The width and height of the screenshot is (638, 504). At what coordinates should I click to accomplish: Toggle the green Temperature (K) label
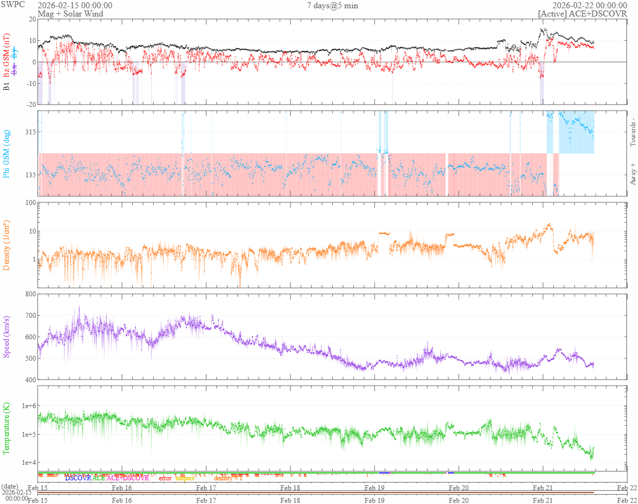point(6,429)
